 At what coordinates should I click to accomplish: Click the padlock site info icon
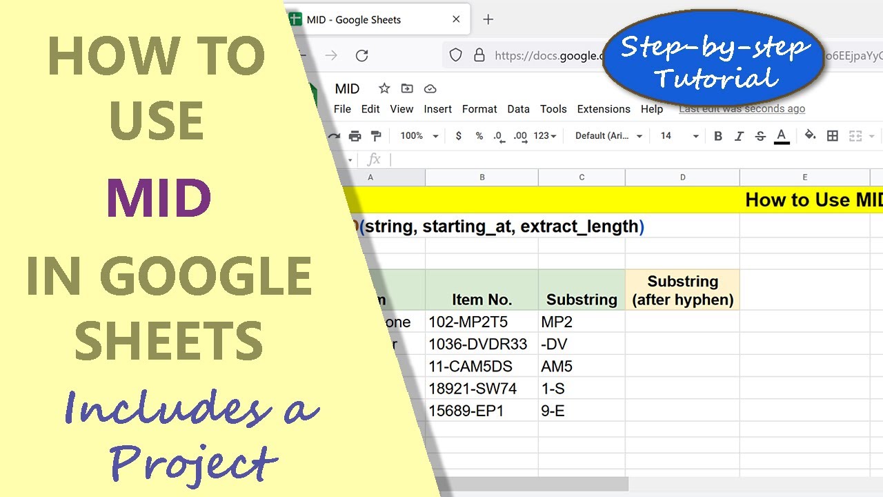(x=478, y=56)
